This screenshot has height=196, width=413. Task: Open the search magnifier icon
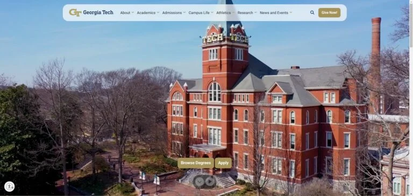pos(312,12)
